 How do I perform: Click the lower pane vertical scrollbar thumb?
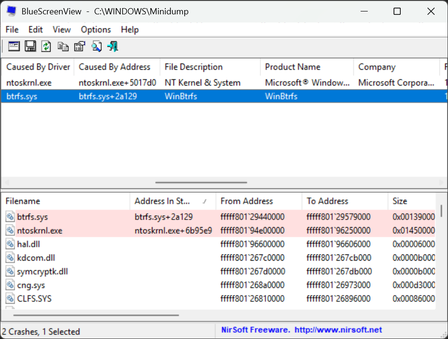441,211
